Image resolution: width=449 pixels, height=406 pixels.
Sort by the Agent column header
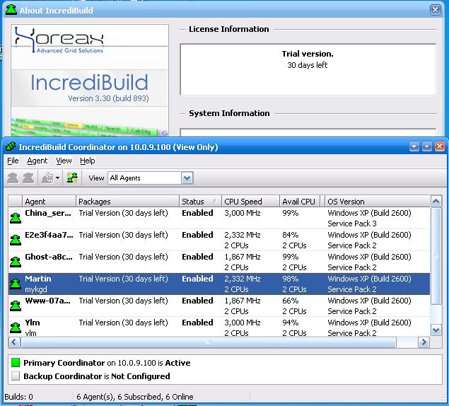(49, 202)
